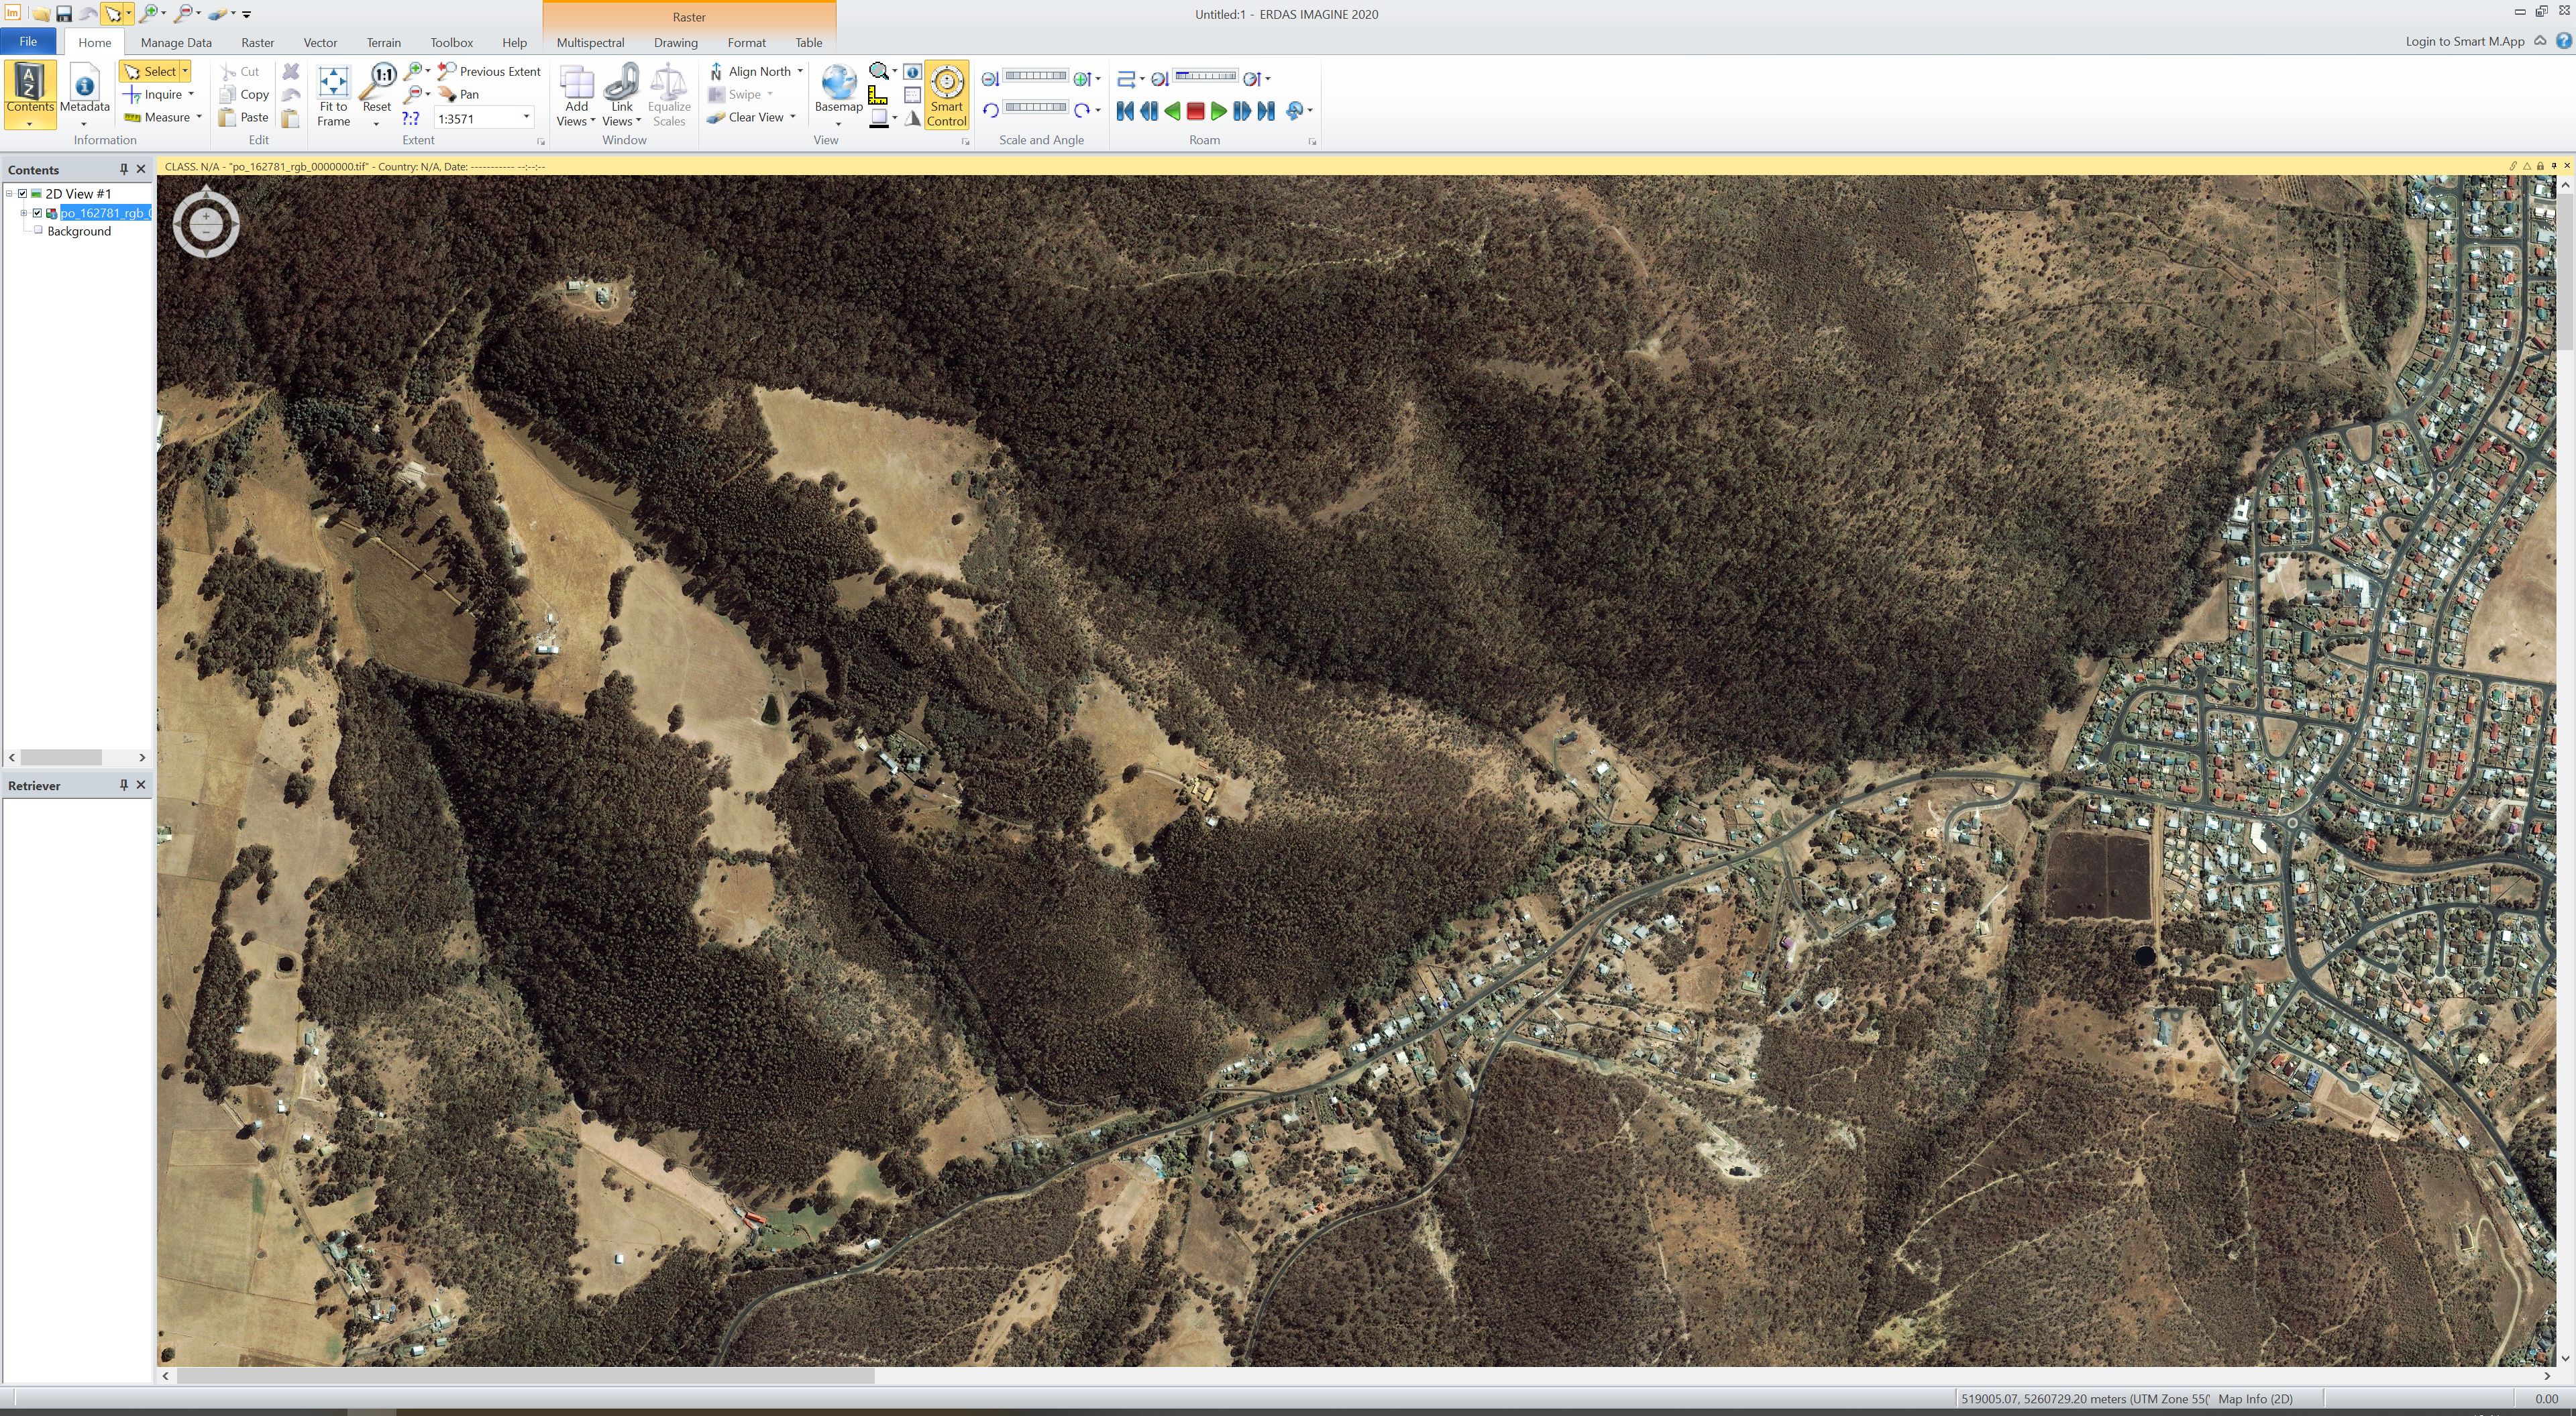Switch to the Terrain tab
Viewport: 2576px width, 1416px height.
click(383, 43)
